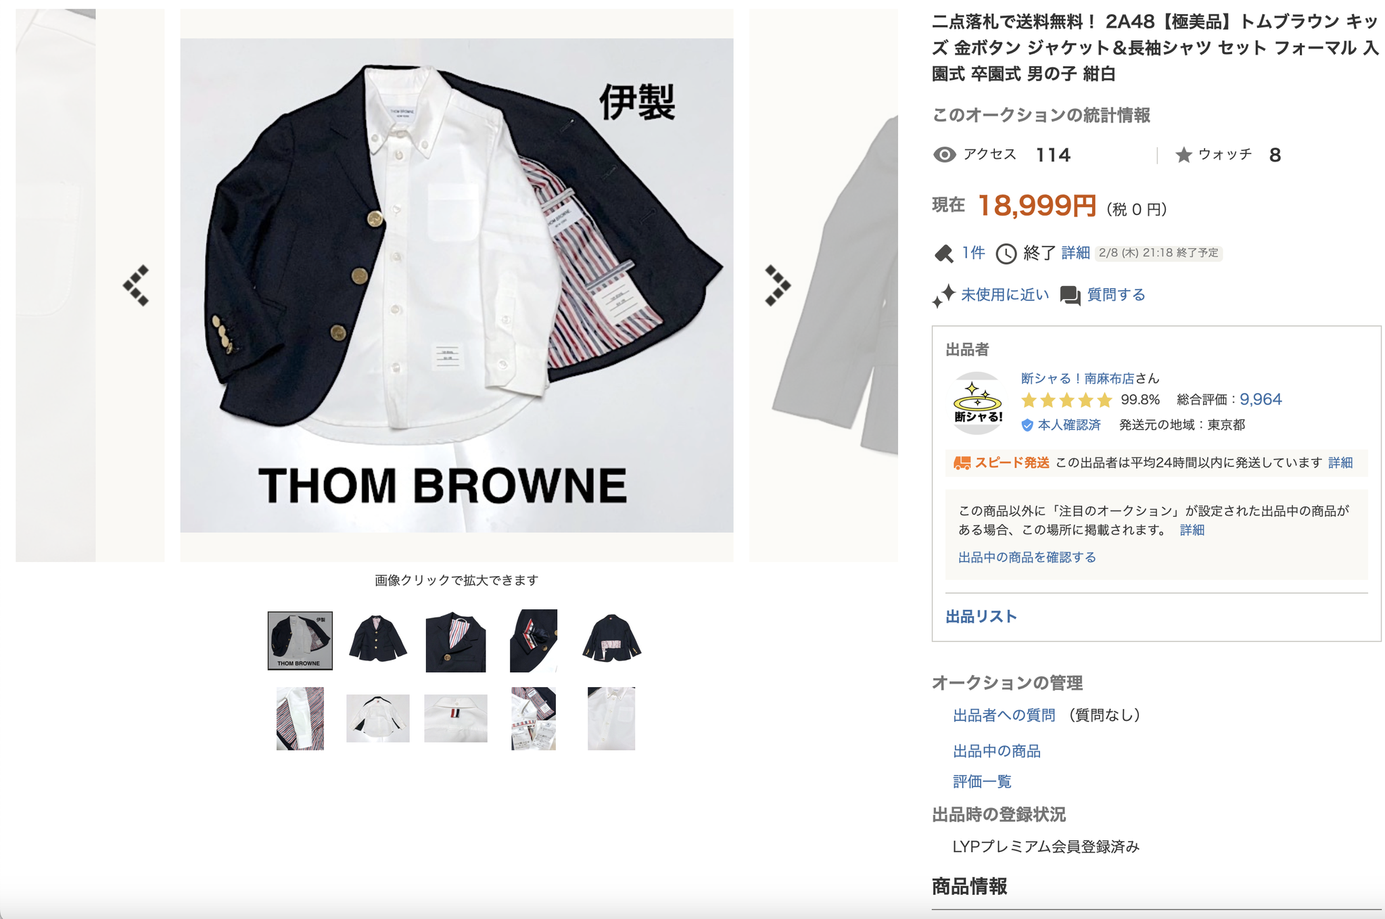Image resolution: width=1385 pixels, height=919 pixels.
Task: Show the previous product image with left arrow
Action: click(x=136, y=285)
